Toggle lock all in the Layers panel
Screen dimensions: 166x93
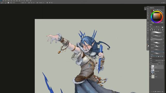tap(158, 64)
